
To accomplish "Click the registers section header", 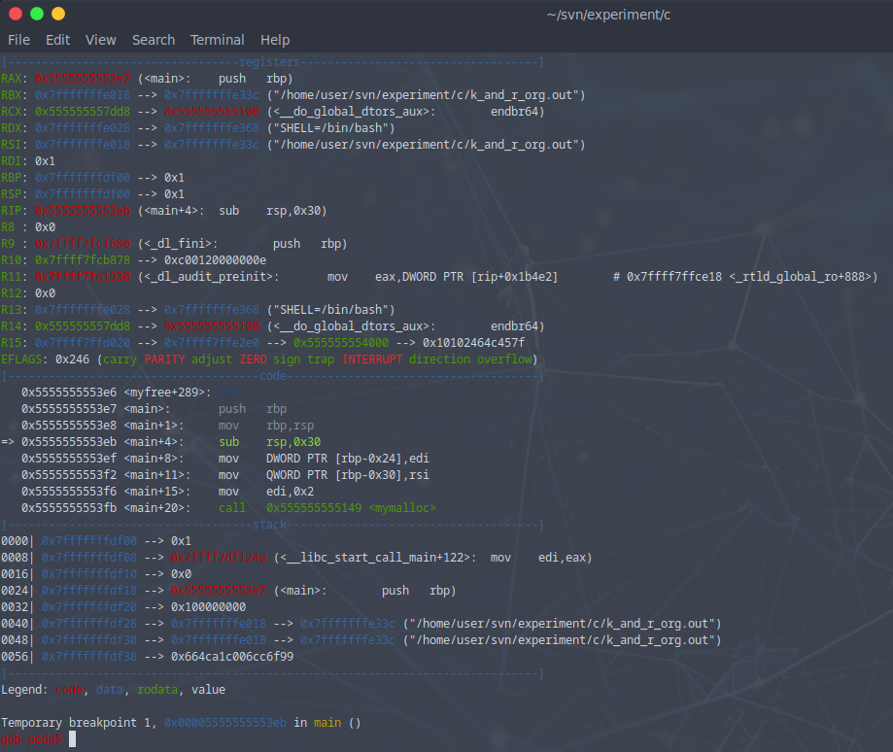I will tap(269, 62).
